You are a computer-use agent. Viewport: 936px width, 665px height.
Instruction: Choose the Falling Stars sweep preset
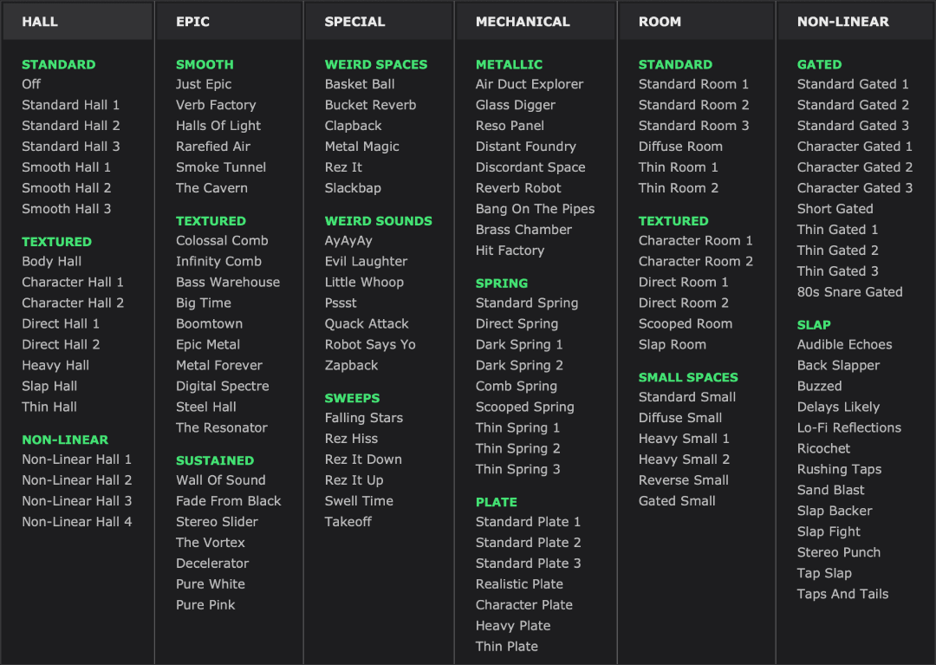click(x=364, y=417)
